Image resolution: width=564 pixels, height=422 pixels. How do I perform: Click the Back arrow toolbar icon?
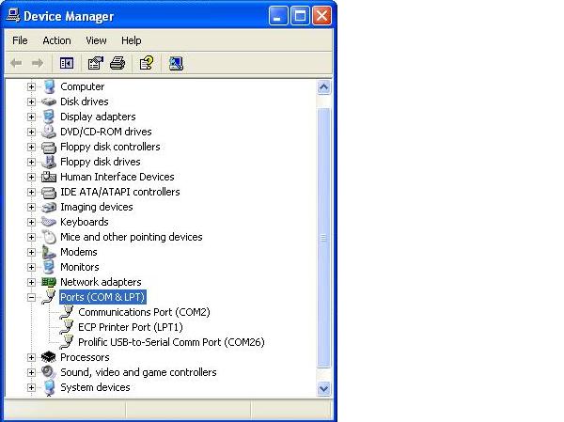(x=16, y=64)
